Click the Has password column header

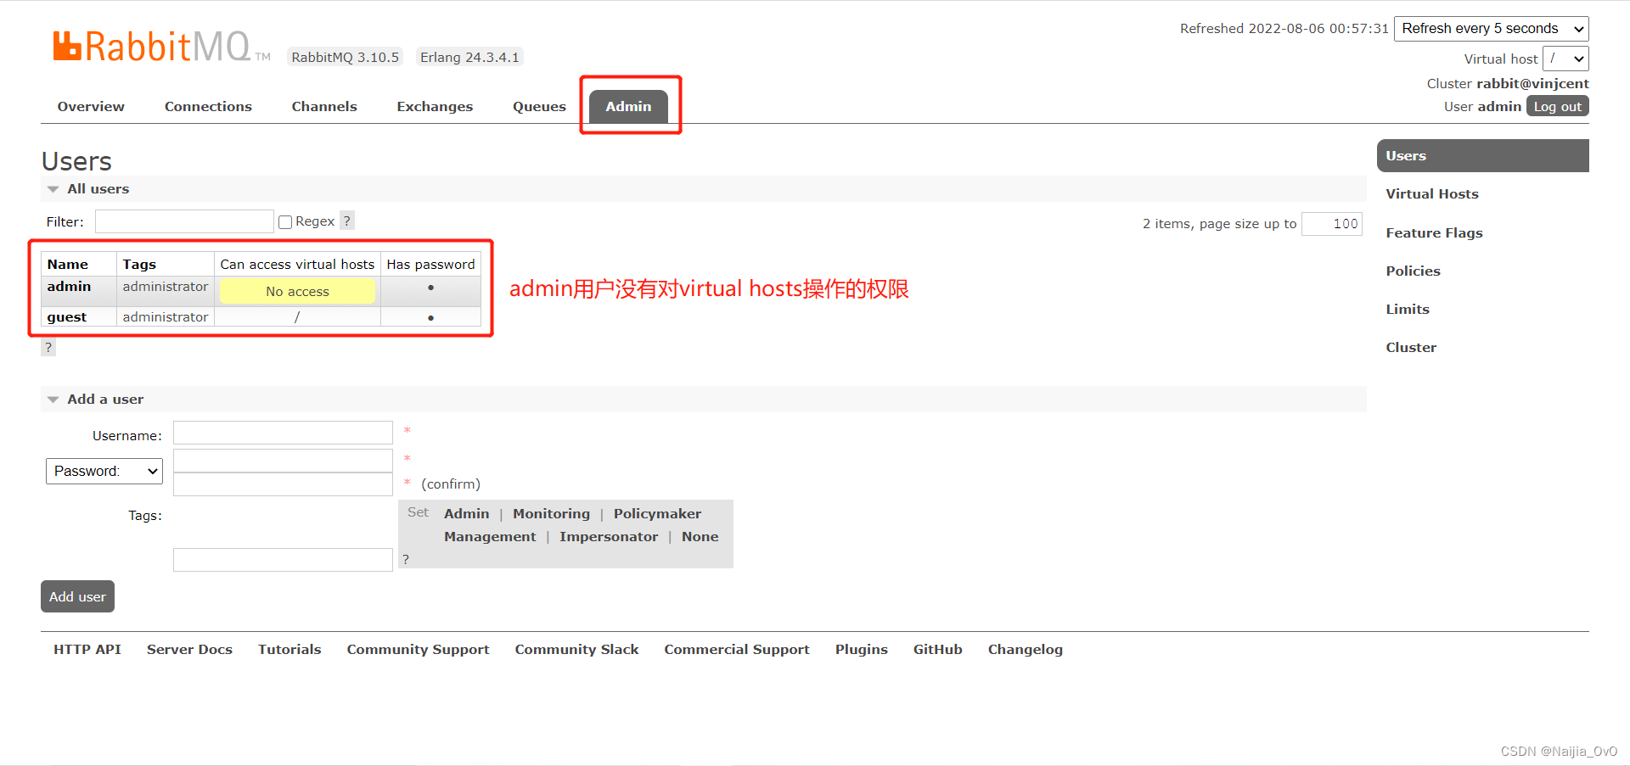[430, 265]
